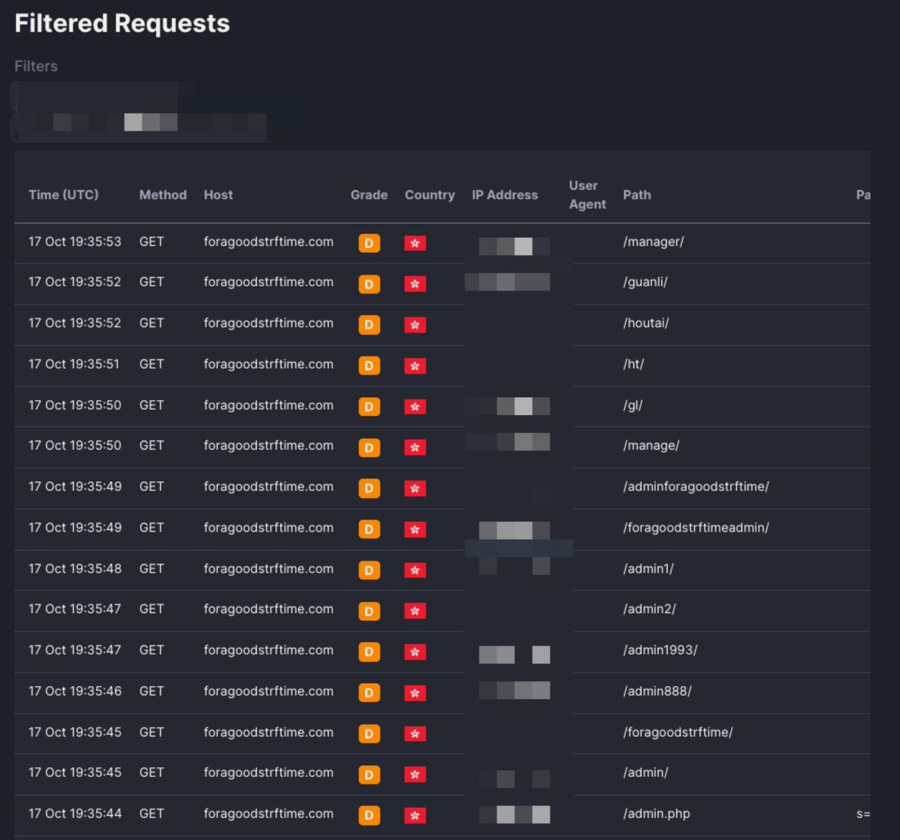
Task: Click Hong Kong flag in /admin.php row
Action: tap(415, 815)
